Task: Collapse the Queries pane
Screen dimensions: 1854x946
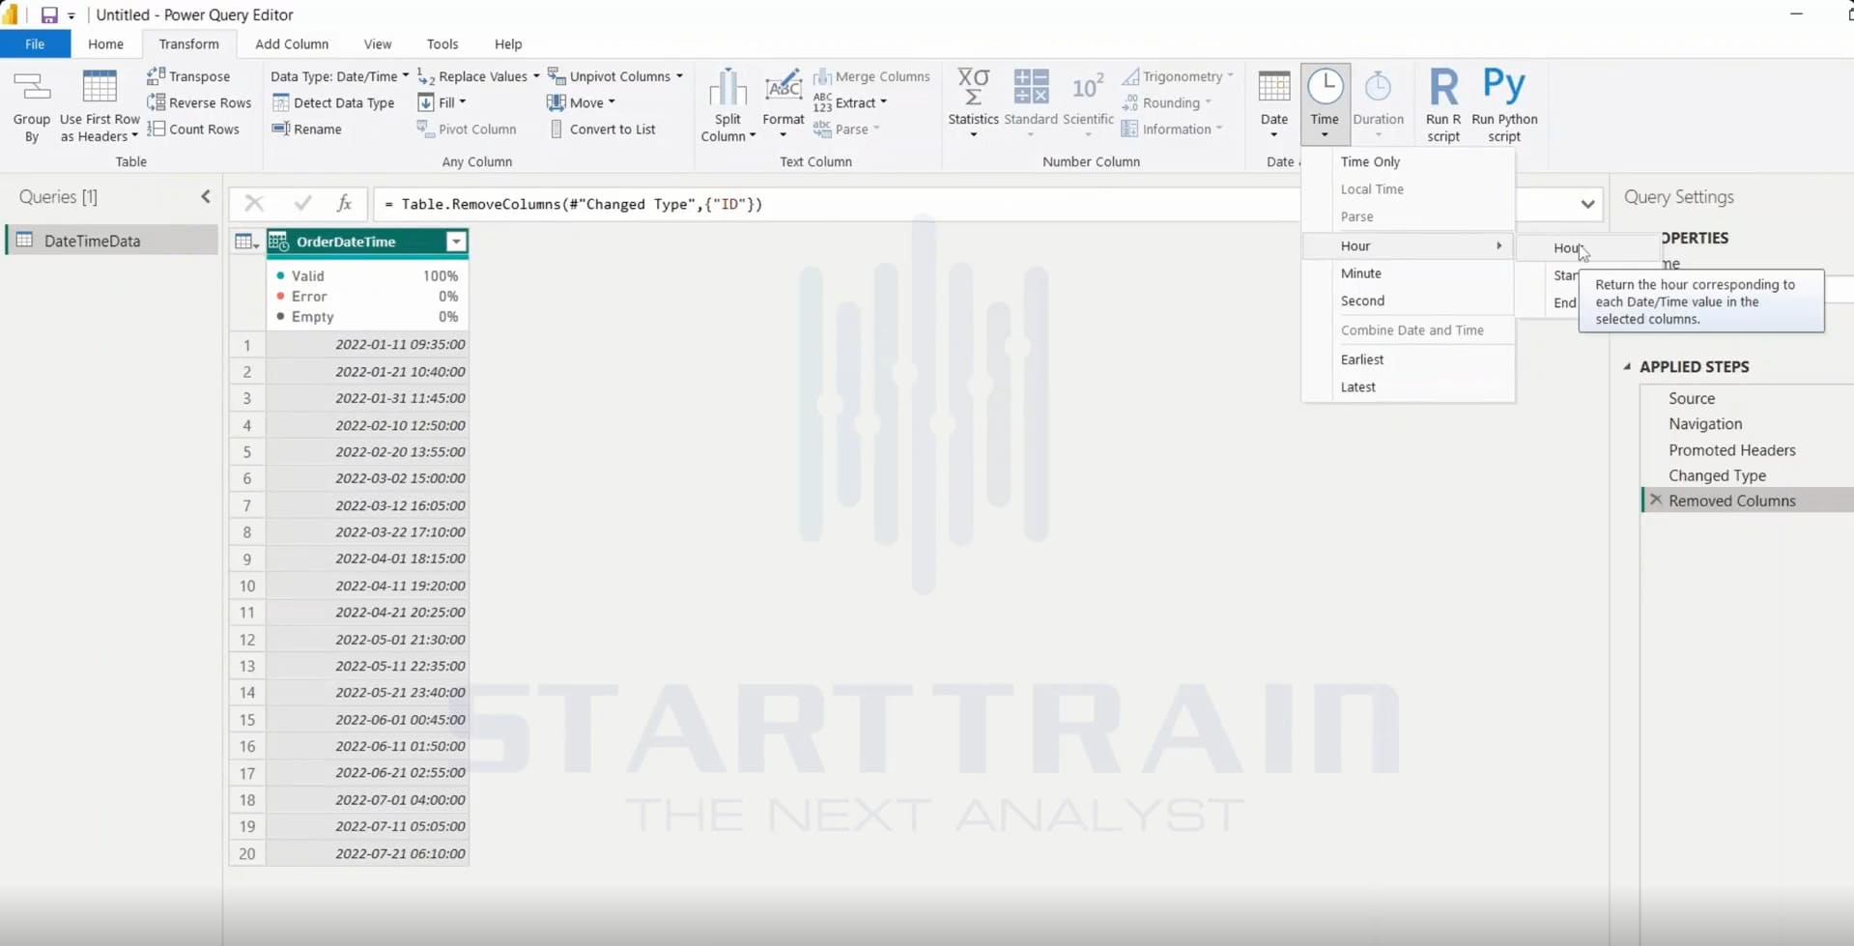Action: (x=205, y=197)
